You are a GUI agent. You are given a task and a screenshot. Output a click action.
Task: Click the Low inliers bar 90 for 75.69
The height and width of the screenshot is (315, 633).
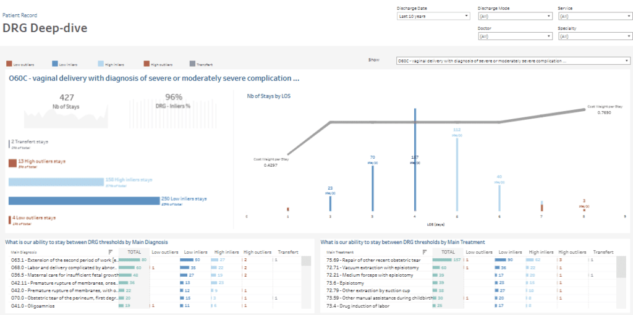pyautogui.click(x=501, y=260)
